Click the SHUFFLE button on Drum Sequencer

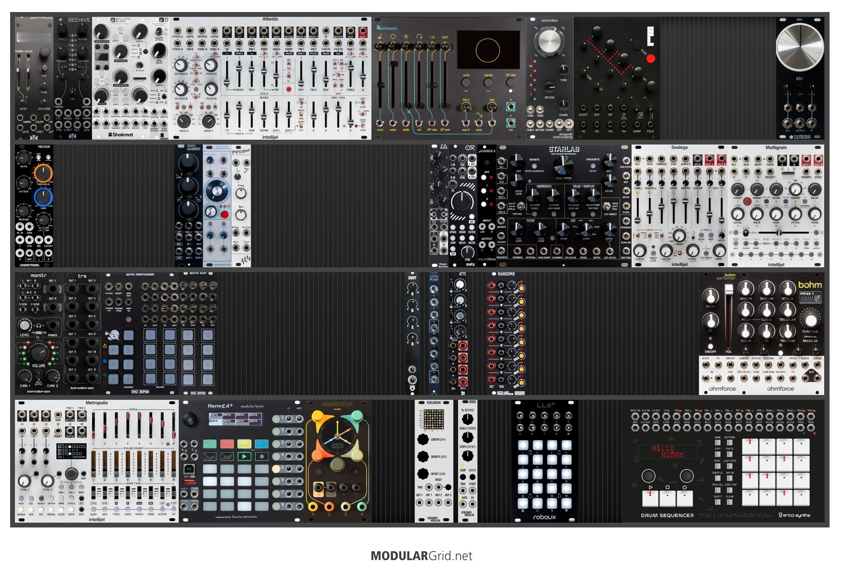click(x=718, y=478)
